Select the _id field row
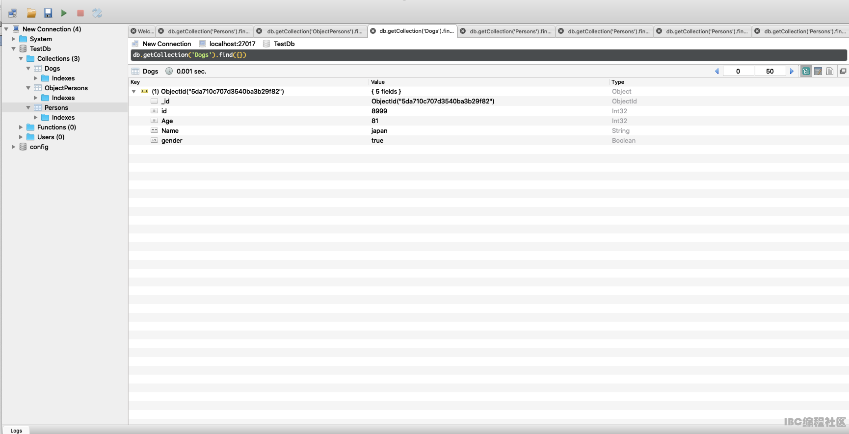Screen dimensions: 849x434 [489, 101]
